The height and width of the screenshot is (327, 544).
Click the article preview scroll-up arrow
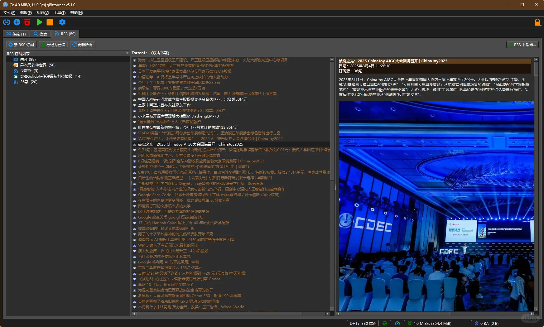tap(536, 60)
